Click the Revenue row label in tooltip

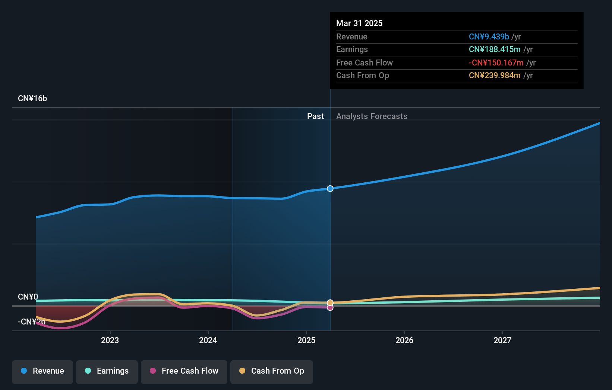pyautogui.click(x=351, y=36)
